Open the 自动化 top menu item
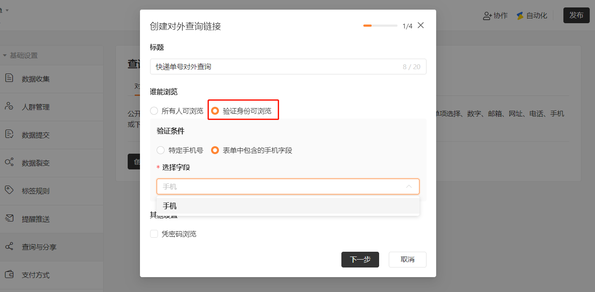Screen dimensions: 595x292 coord(532,16)
